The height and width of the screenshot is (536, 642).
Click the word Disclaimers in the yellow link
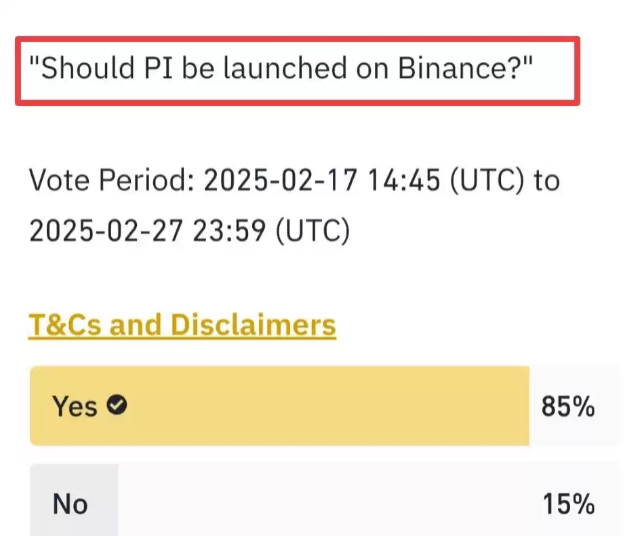(253, 325)
